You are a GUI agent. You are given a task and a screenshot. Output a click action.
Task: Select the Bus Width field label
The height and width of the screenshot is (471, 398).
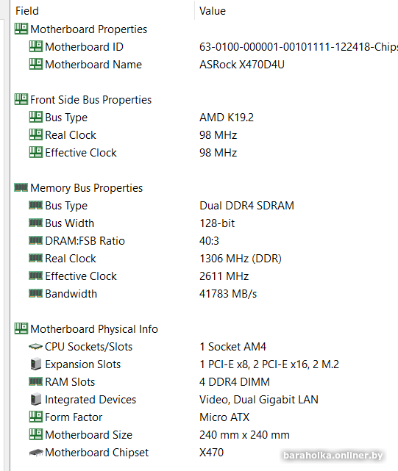tap(69, 223)
